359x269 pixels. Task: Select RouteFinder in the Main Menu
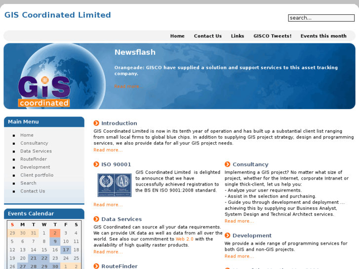pos(34,159)
